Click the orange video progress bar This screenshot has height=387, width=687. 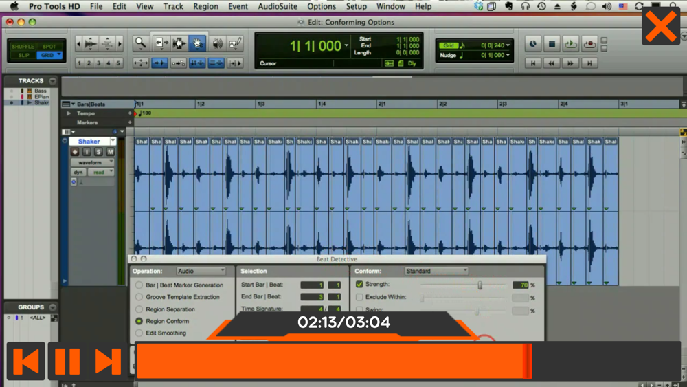tap(334, 361)
